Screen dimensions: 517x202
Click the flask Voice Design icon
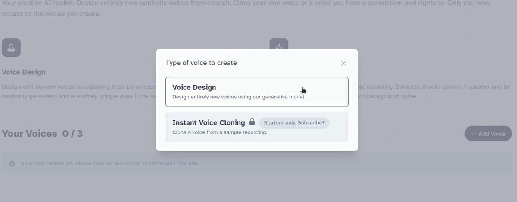tap(11, 48)
